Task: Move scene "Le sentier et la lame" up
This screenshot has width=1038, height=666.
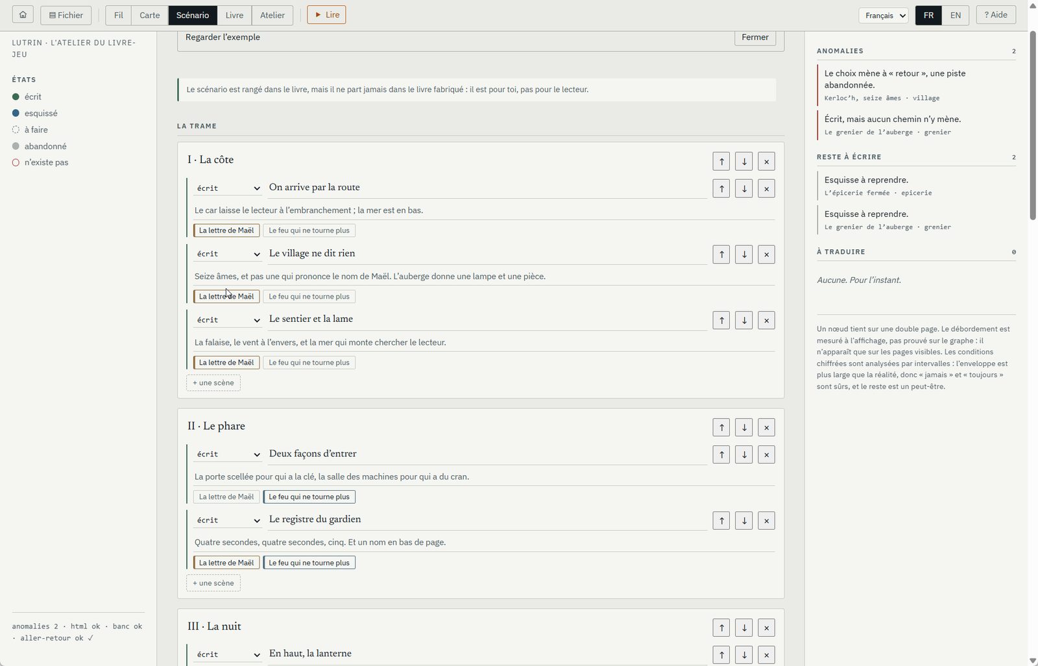Action: (721, 321)
